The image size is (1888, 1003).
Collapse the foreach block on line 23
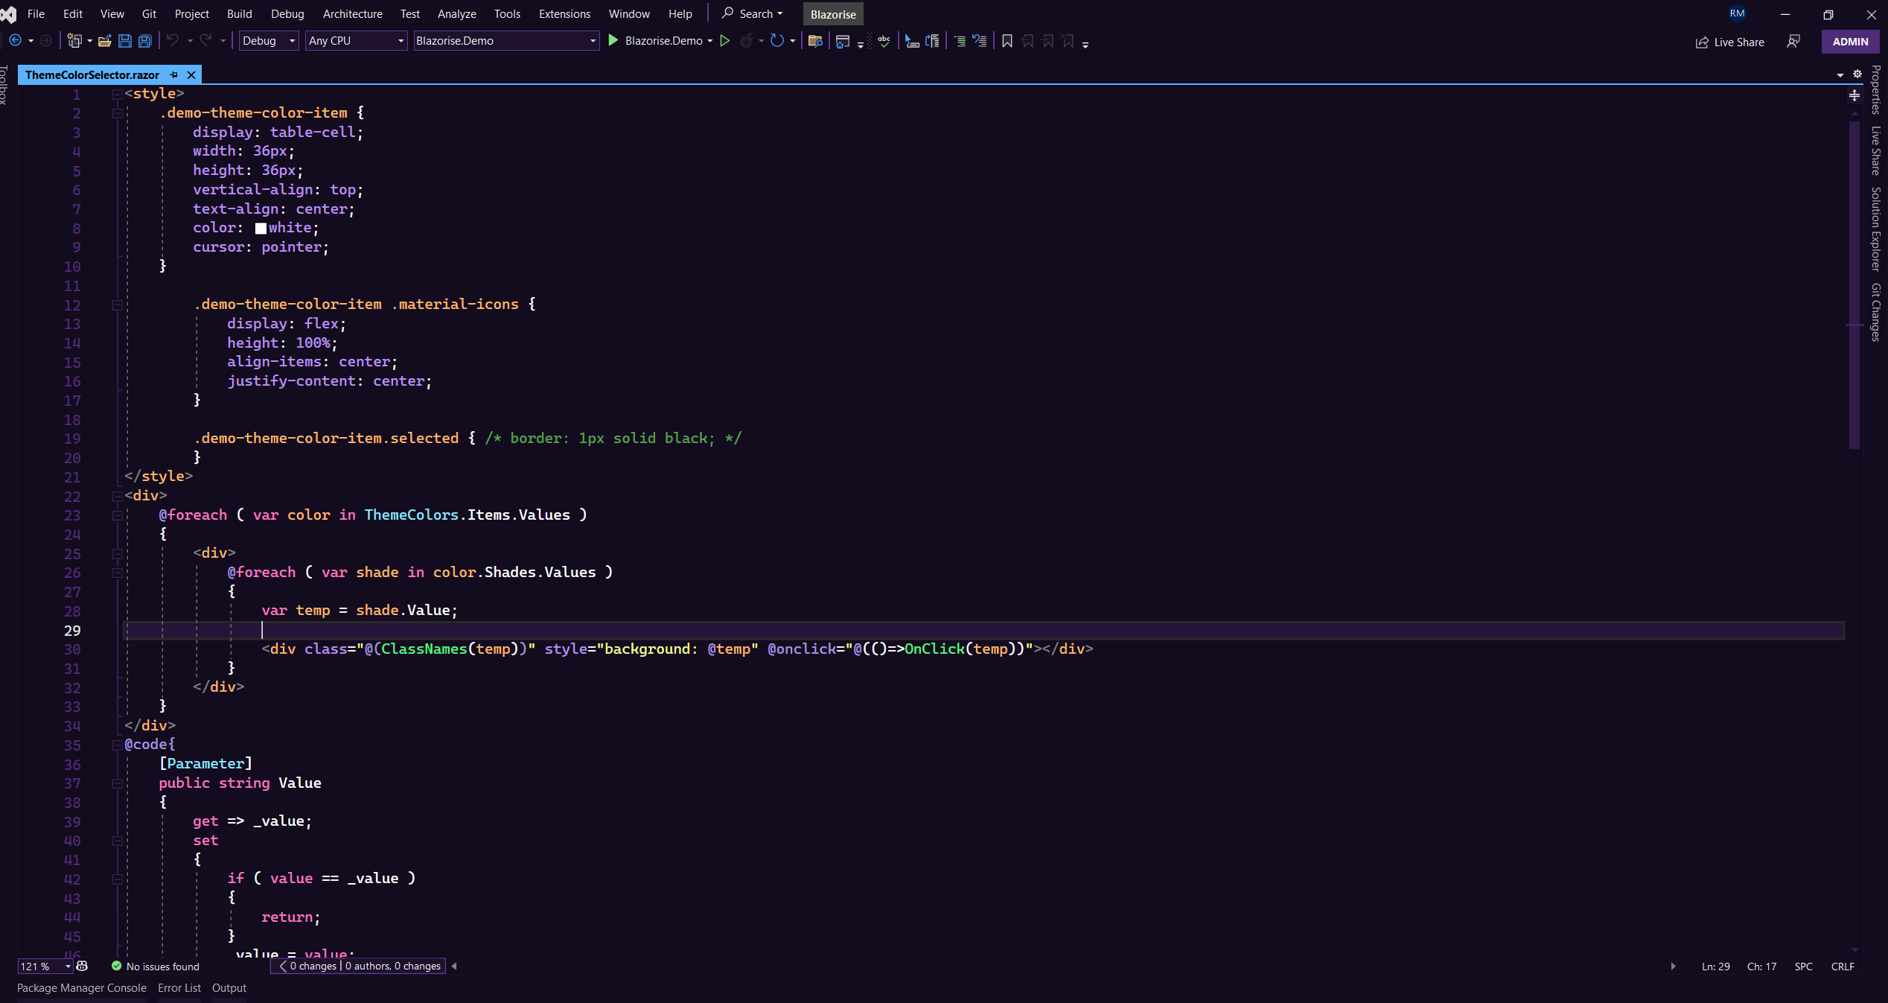[x=117, y=515]
